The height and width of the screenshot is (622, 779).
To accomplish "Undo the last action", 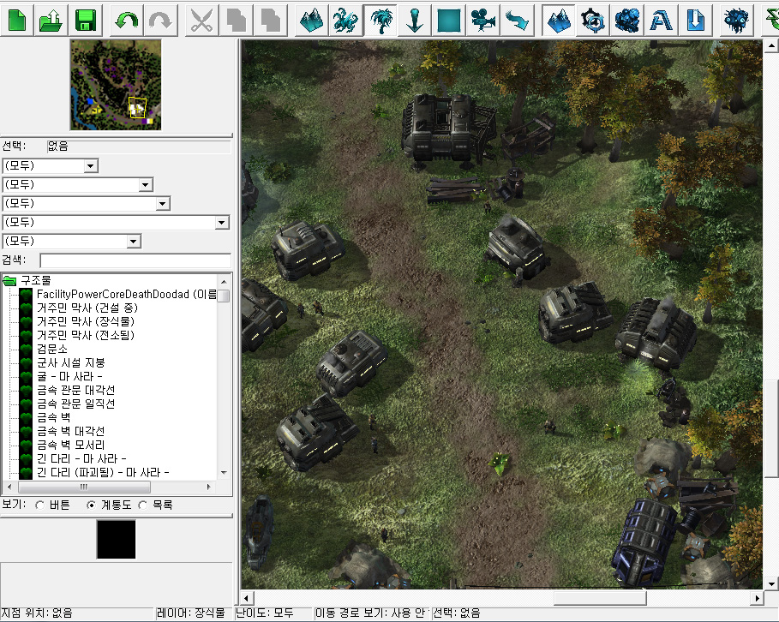I will click(127, 21).
